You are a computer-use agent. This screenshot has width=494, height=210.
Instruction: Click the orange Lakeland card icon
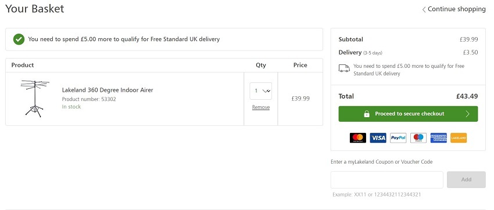tap(459, 137)
